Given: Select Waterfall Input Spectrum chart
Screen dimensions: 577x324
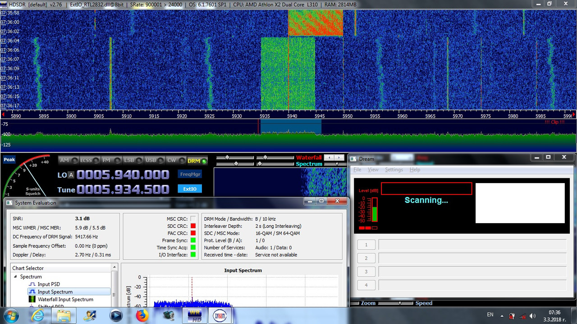Looking at the screenshot, I should tap(65, 299).
